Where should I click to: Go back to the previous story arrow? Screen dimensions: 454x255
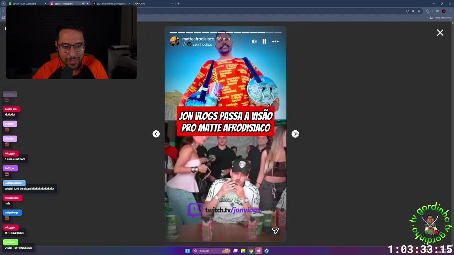click(156, 134)
